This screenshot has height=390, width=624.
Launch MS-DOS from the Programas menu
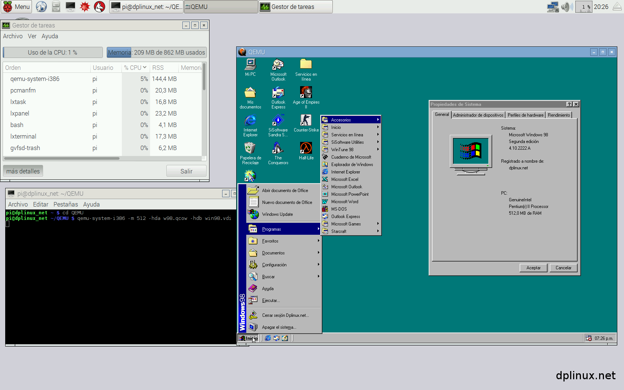(351, 209)
